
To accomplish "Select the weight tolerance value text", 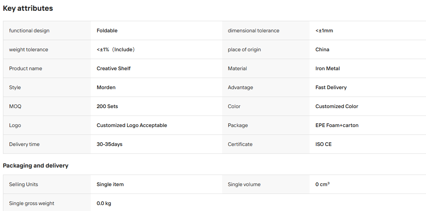I will 116,50.
